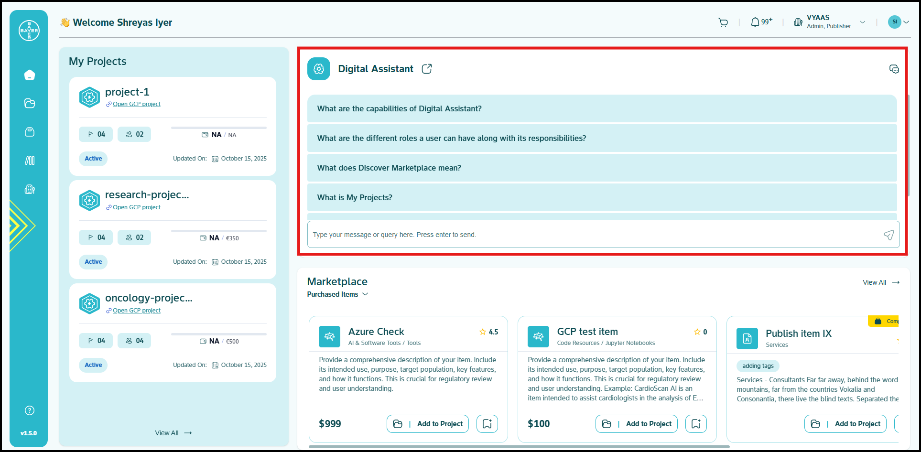Screen dimensions: 921x452
Task: Click Add to Project for Azure Check
Action: tap(428, 424)
